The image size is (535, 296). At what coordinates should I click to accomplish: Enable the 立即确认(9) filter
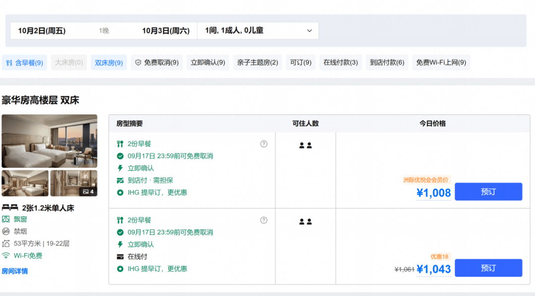pos(208,63)
